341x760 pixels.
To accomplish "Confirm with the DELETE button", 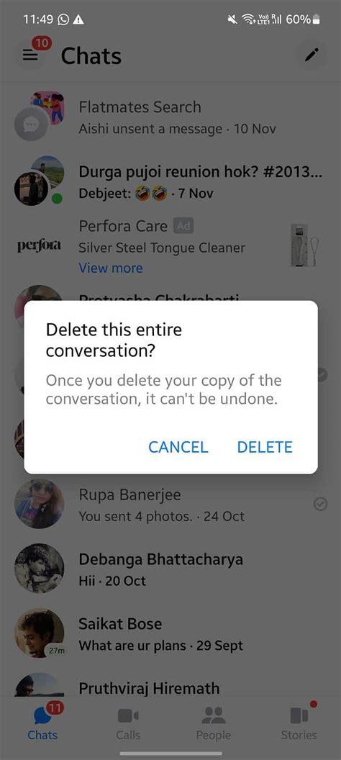I will coord(265,447).
